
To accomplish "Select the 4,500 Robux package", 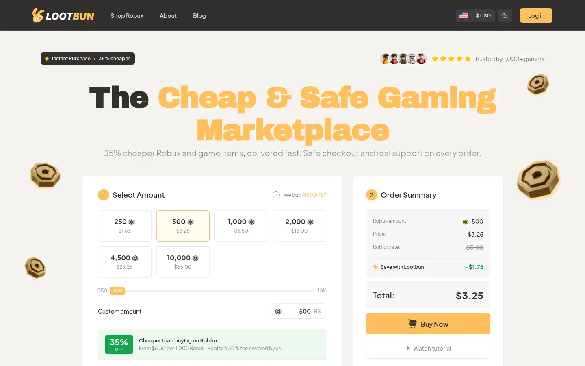I will click(125, 262).
